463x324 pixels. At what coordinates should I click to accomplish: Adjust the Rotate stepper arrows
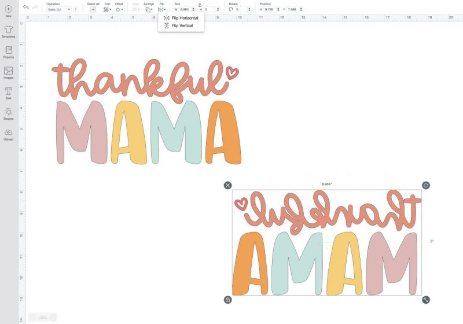(249, 9)
